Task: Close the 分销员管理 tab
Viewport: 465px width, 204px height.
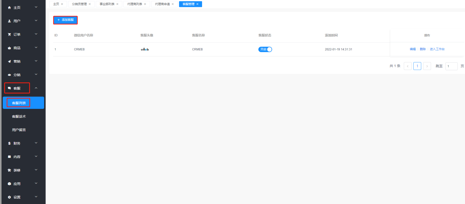Action: coord(90,4)
